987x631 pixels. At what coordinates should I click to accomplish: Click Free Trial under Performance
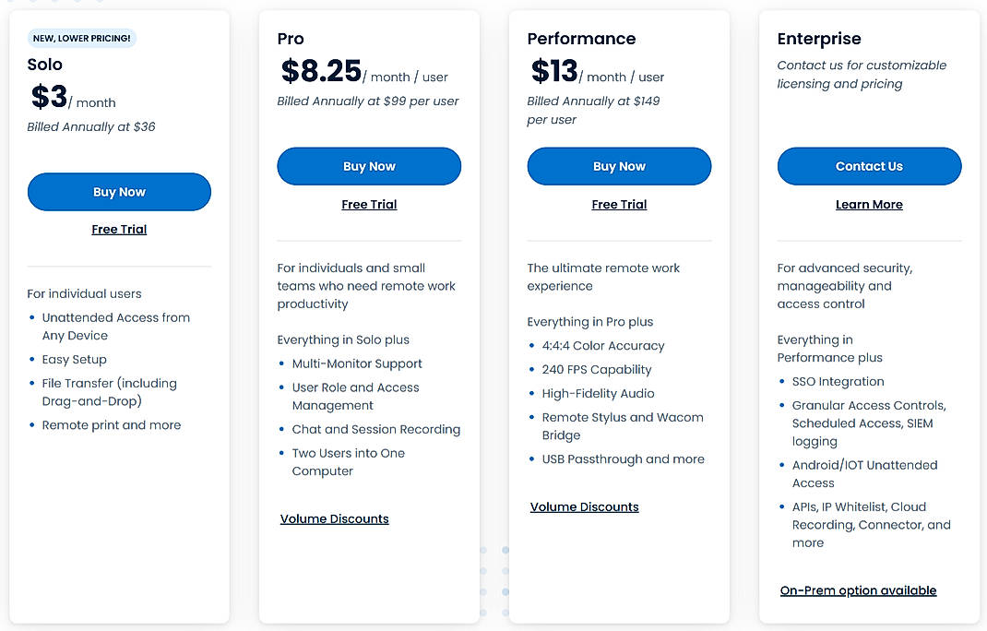coord(619,204)
